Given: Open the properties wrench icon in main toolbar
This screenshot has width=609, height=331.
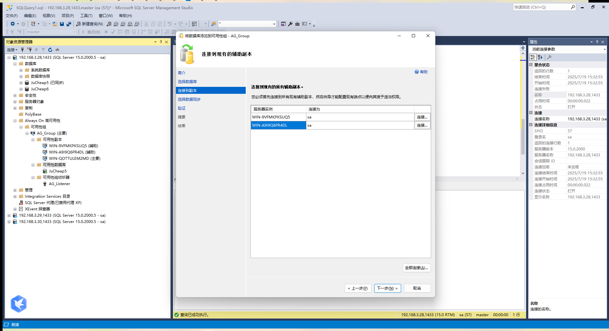Looking at the screenshot, I should (290, 24).
